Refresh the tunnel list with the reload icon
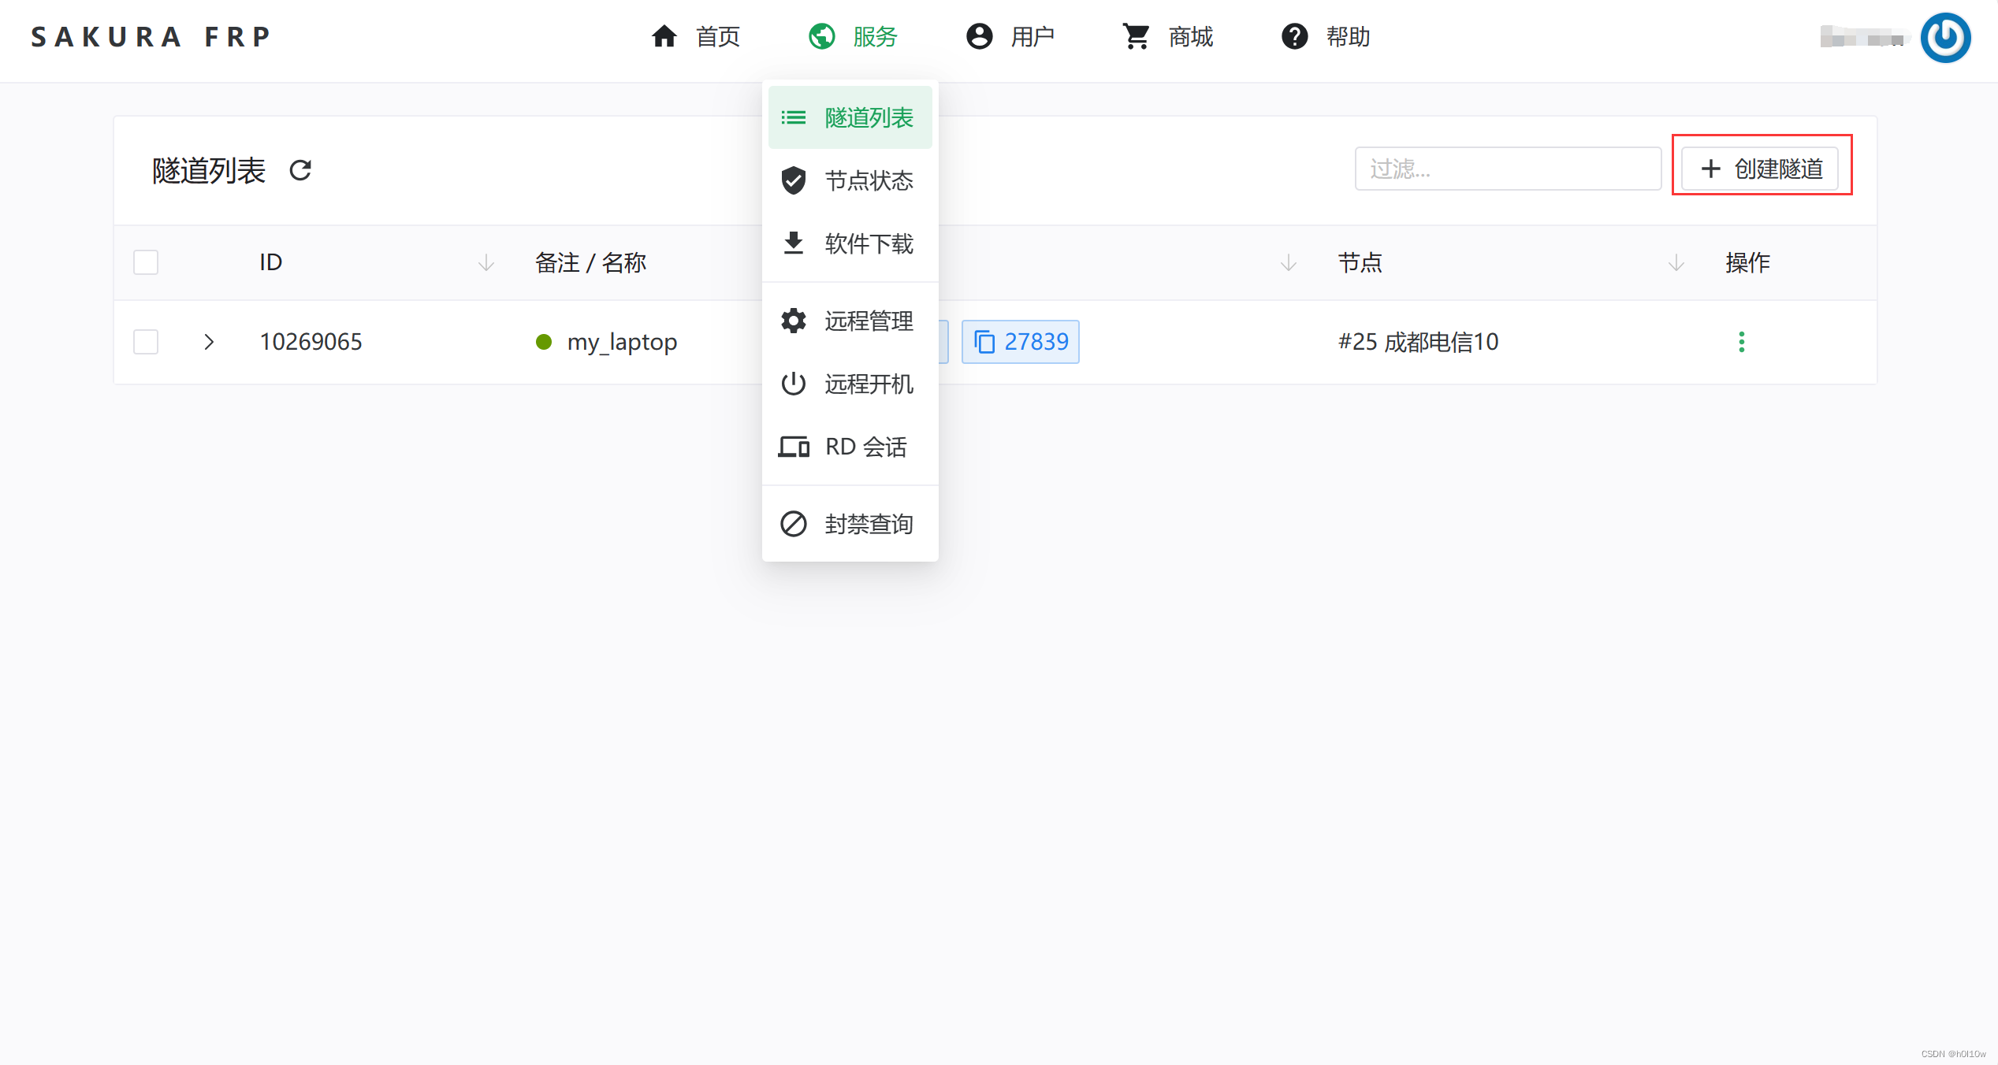This screenshot has height=1065, width=1998. point(300,170)
